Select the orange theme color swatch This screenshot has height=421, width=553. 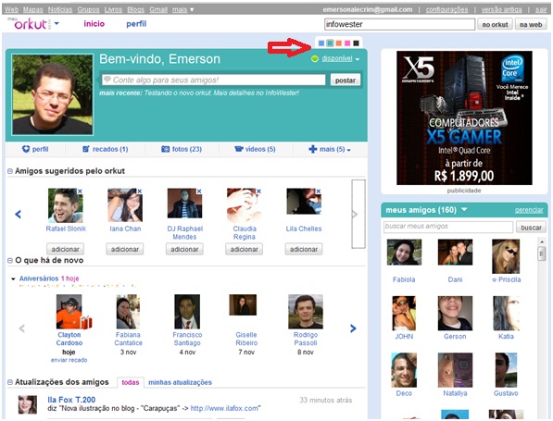point(339,43)
